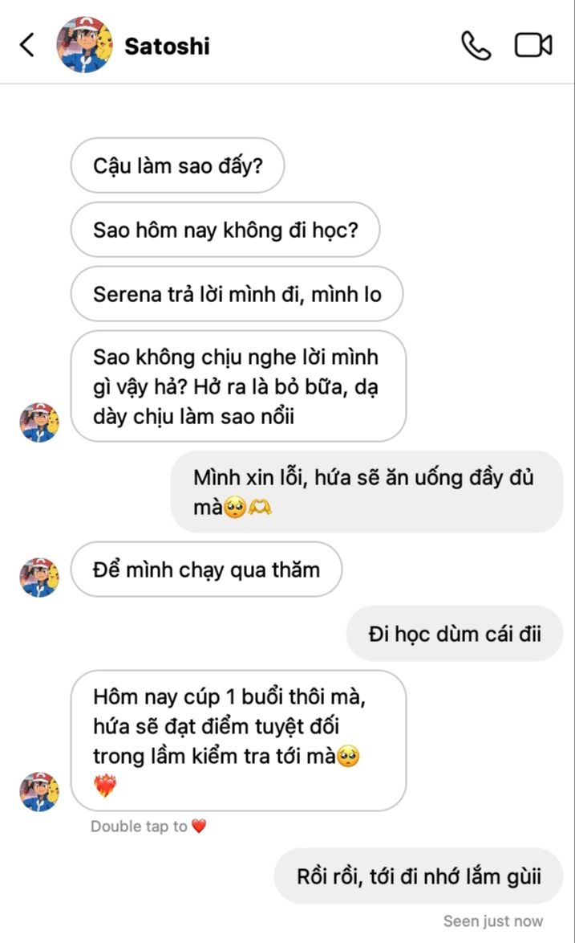
Task: Click avatar beside "Sao không chịu nghe" message
Action: [39, 423]
